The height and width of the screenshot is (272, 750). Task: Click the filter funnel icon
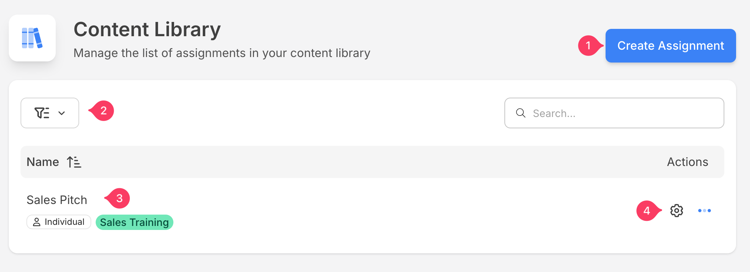pos(42,113)
